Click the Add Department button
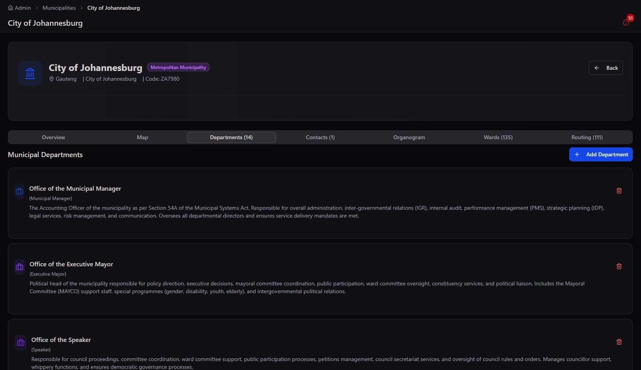Image resolution: width=641 pixels, height=370 pixels. [601, 154]
